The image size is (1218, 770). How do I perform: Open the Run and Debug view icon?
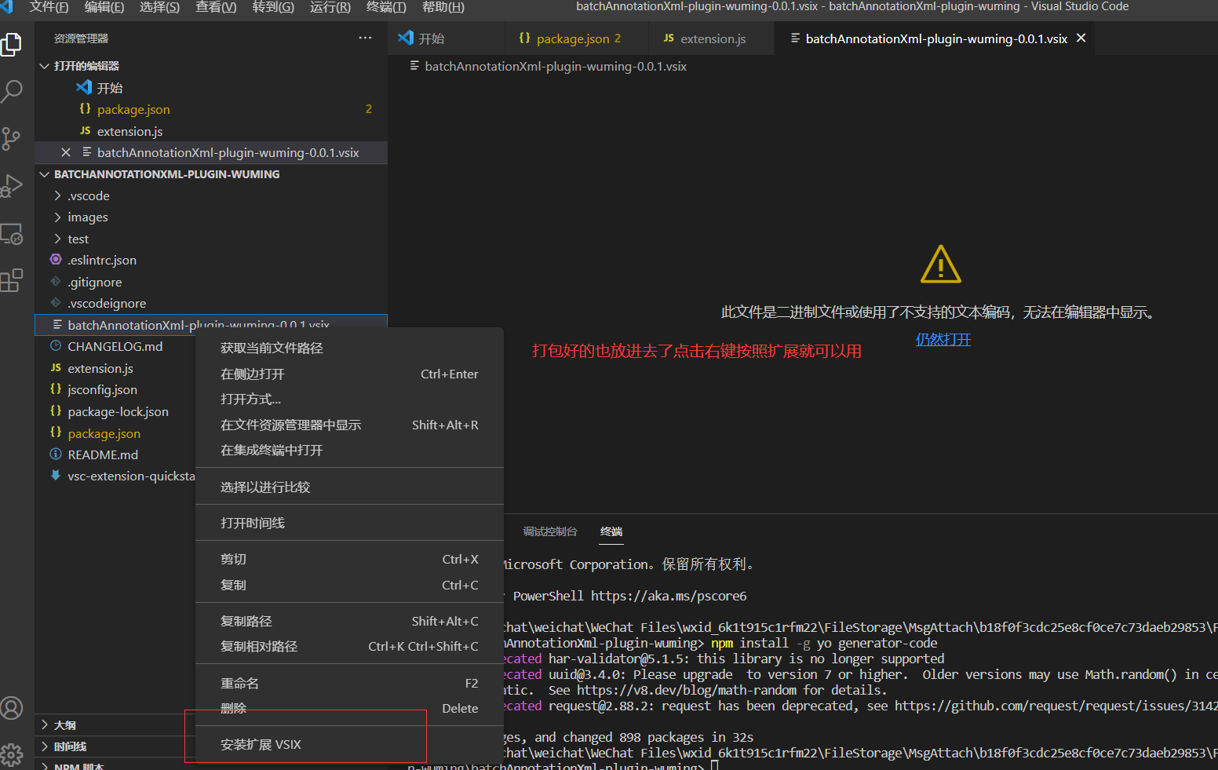(x=12, y=186)
